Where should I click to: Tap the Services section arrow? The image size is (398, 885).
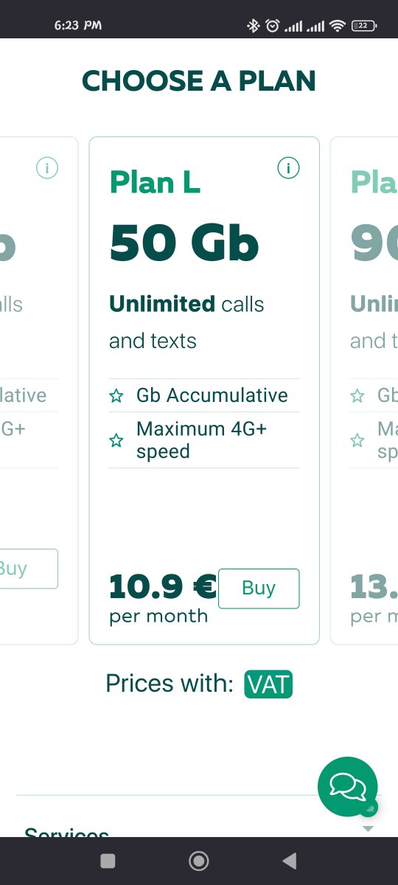pyautogui.click(x=369, y=829)
